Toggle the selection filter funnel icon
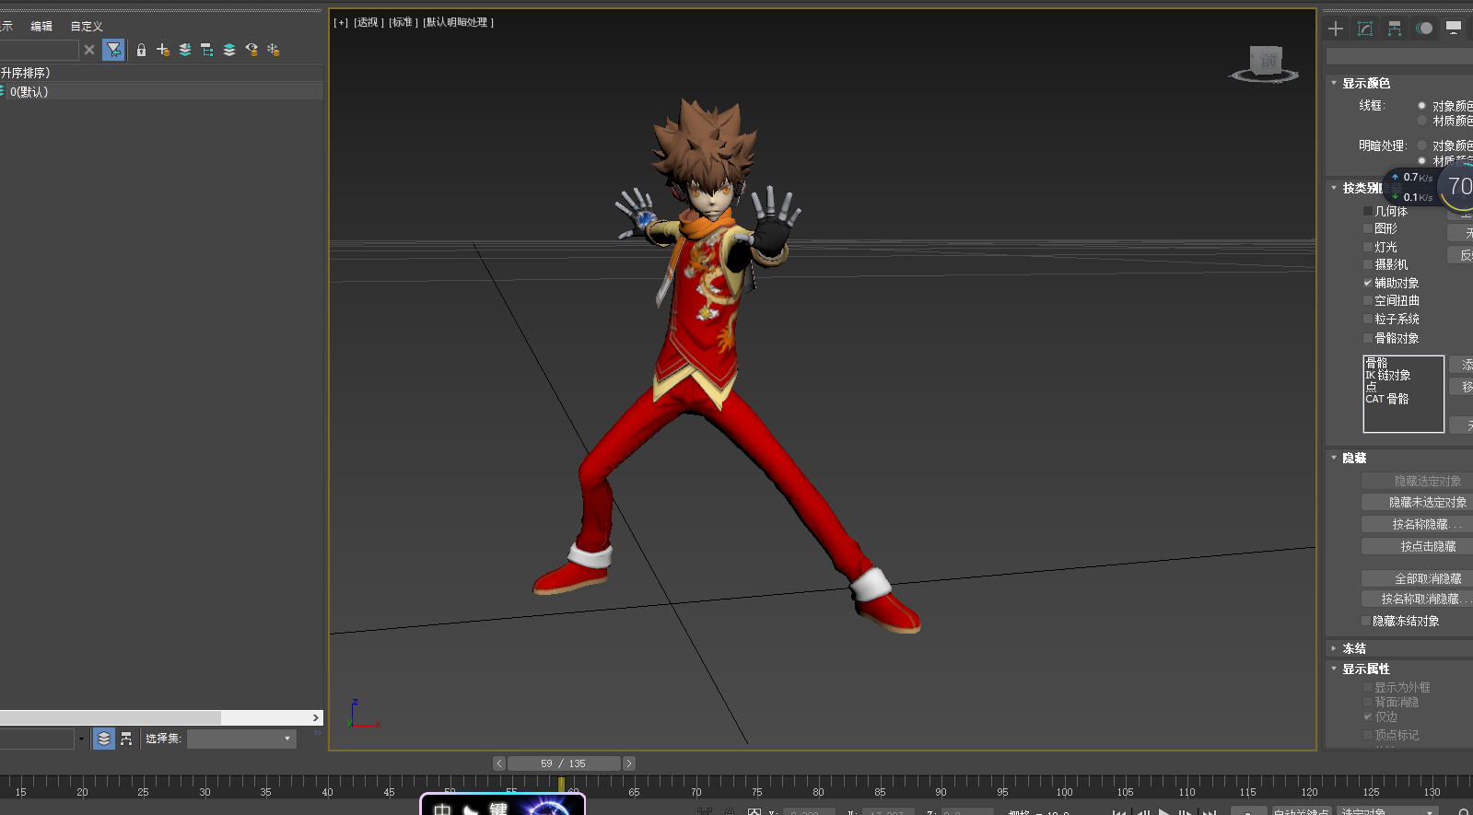Viewport: 1473px width, 815px height. [113, 50]
